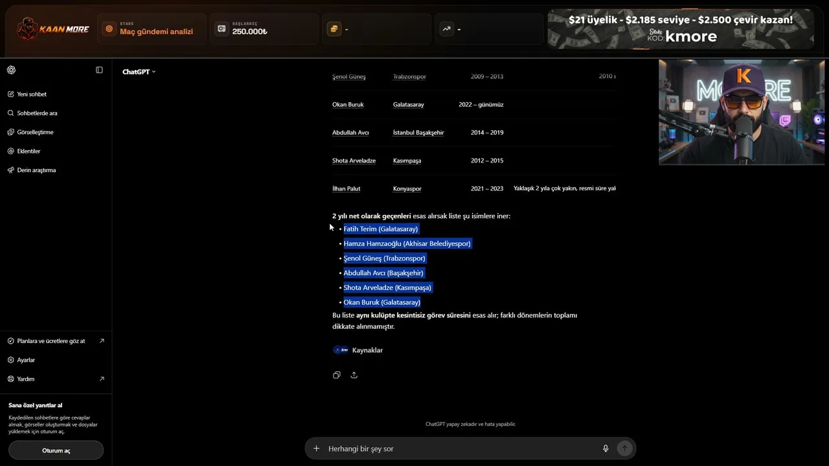This screenshot has height=466, width=829.
Task: Open the Kaynaklar sources button
Action: [358, 350]
